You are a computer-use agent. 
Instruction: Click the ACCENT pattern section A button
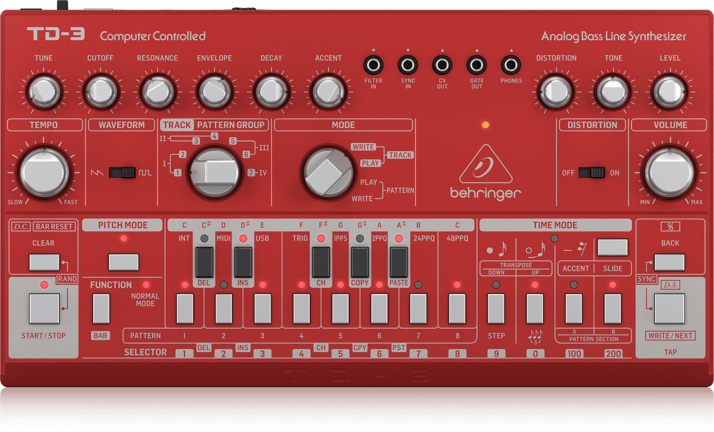tap(574, 308)
